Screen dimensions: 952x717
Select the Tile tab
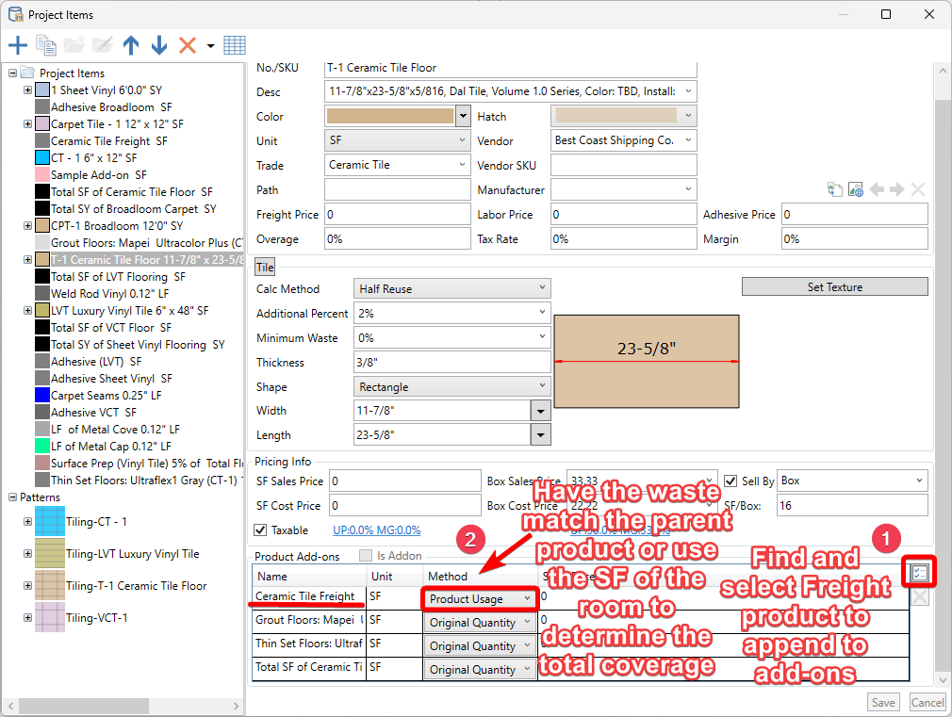[x=265, y=268]
